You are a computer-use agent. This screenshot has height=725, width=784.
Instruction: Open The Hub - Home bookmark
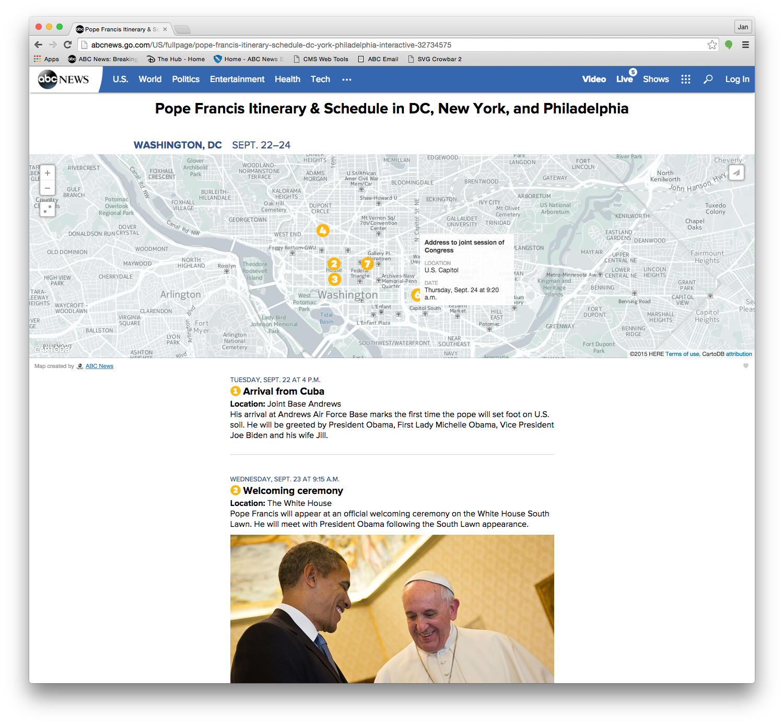click(175, 59)
